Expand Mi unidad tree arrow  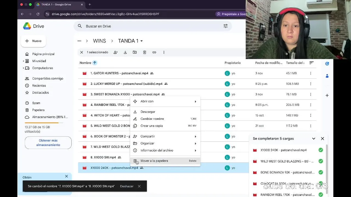[24, 61]
